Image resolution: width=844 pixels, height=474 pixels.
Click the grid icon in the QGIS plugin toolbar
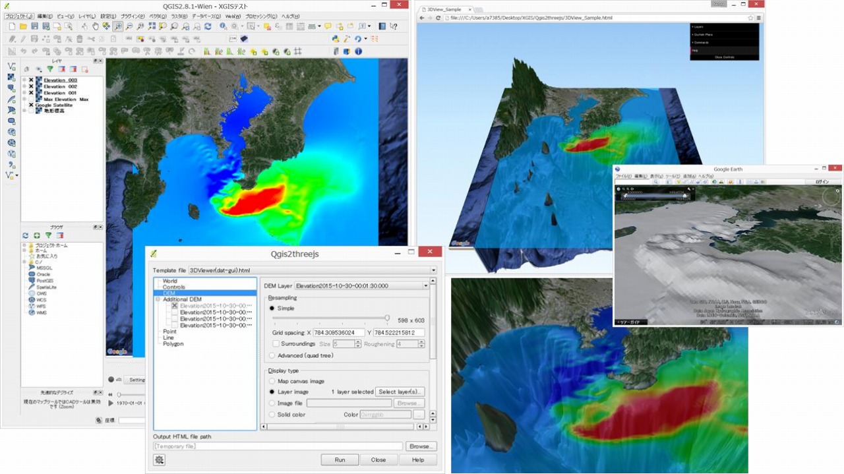tap(298, 51)
